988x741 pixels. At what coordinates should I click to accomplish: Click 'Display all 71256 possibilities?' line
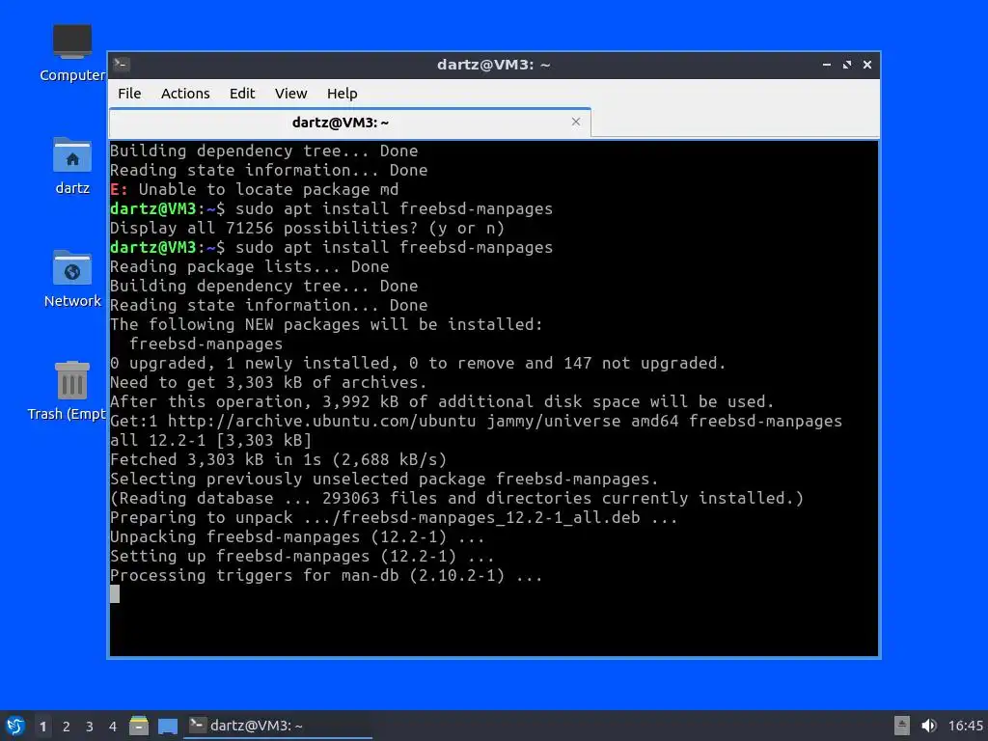(x=308, y=228)
